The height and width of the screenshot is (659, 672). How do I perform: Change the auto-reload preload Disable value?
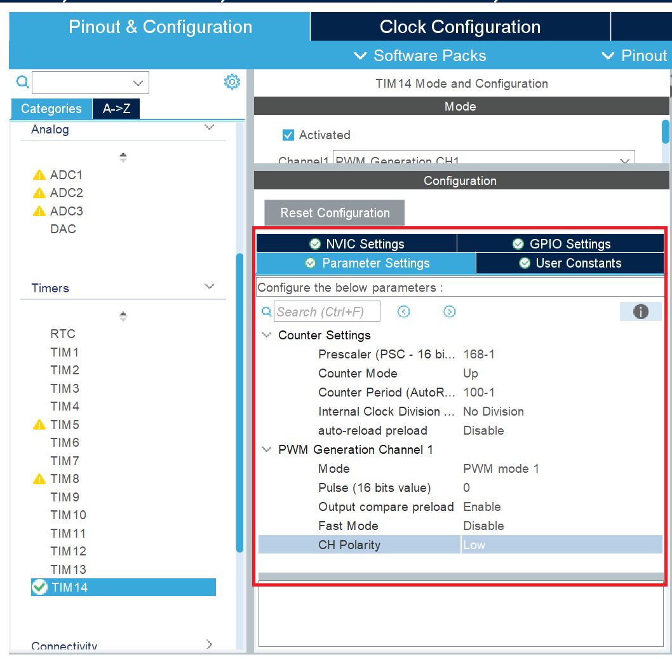point(483,430)
